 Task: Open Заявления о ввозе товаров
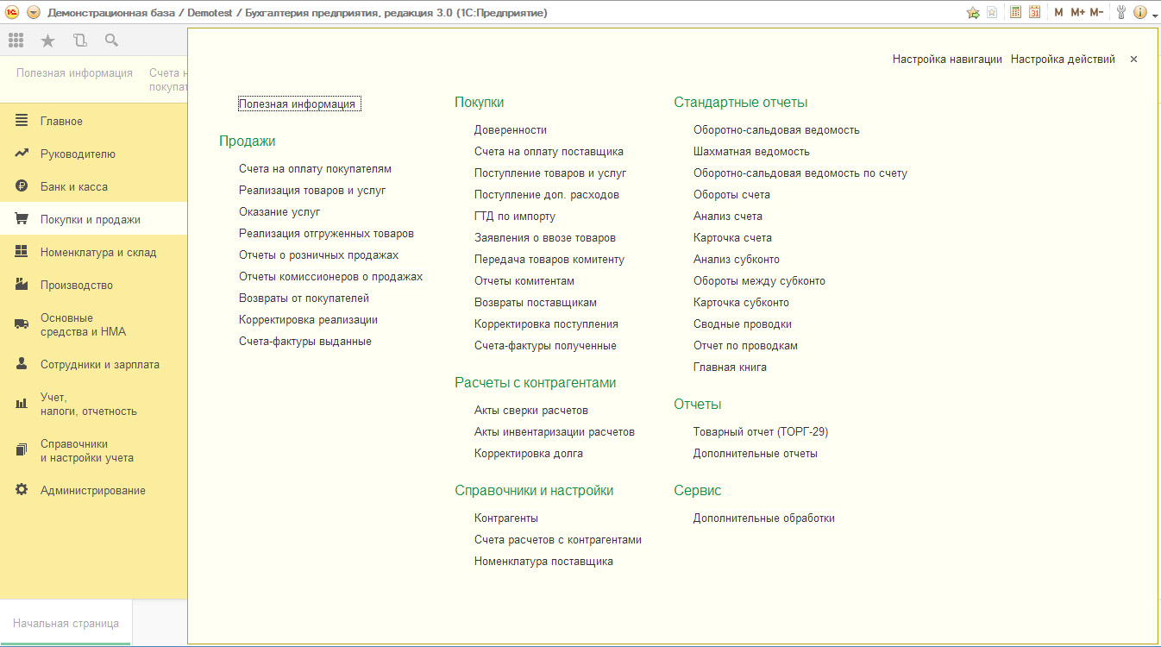tap(545, 238)
